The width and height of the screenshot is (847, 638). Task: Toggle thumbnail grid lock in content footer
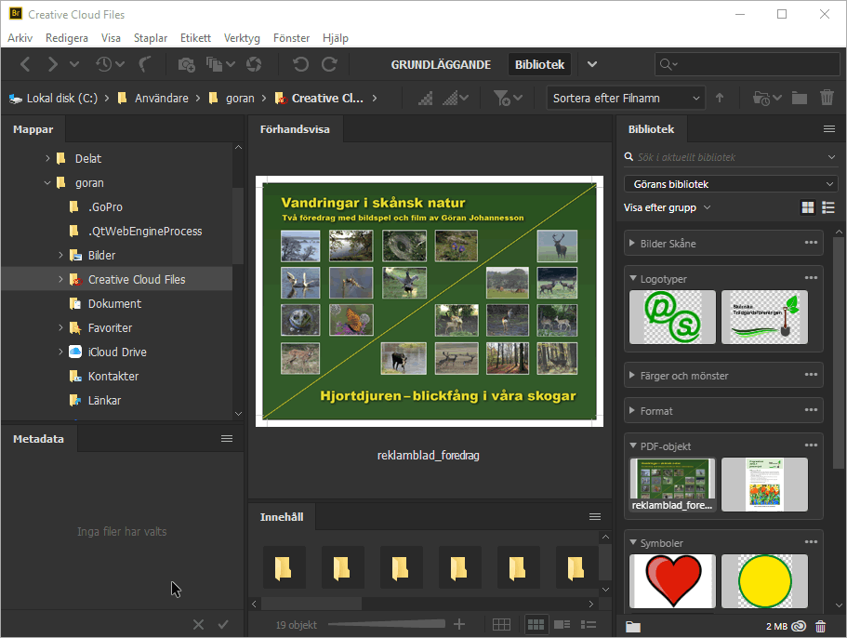click(x=501, y=624)
